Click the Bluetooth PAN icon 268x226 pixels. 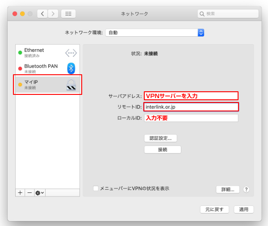click(x=71, y=68)
